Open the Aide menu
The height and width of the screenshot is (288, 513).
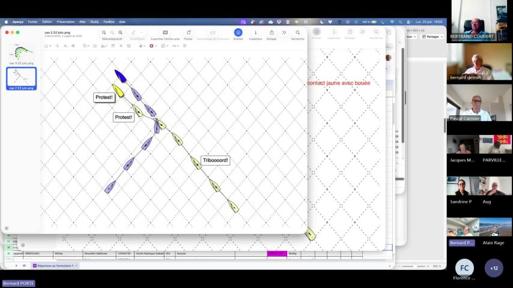pos(123,22)
